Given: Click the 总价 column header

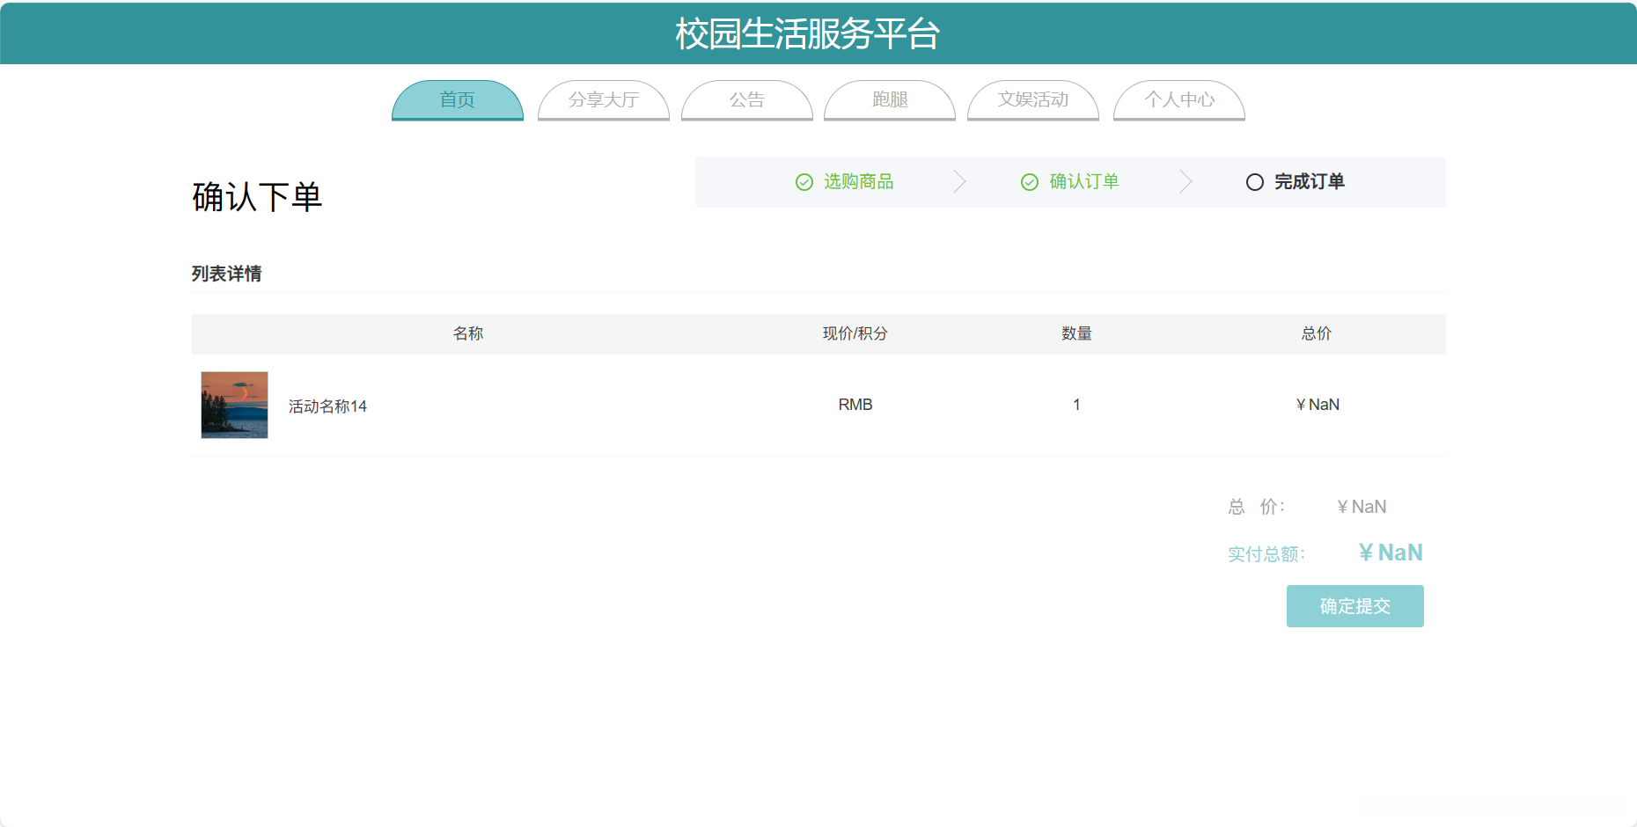Looking at the screenshot, I should coord(1316,333).
